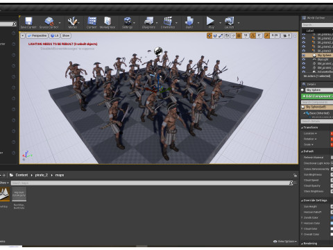Open the viewport options arrow dropdown
Viewport: 333px width, 250px height.
click(23, 35)
